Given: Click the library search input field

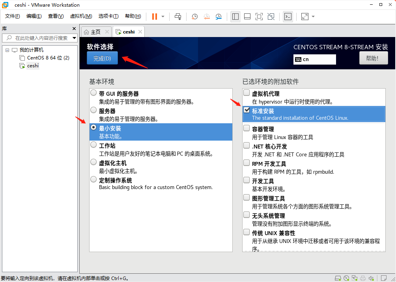Looking at the screenshot, I should (40, 38).
